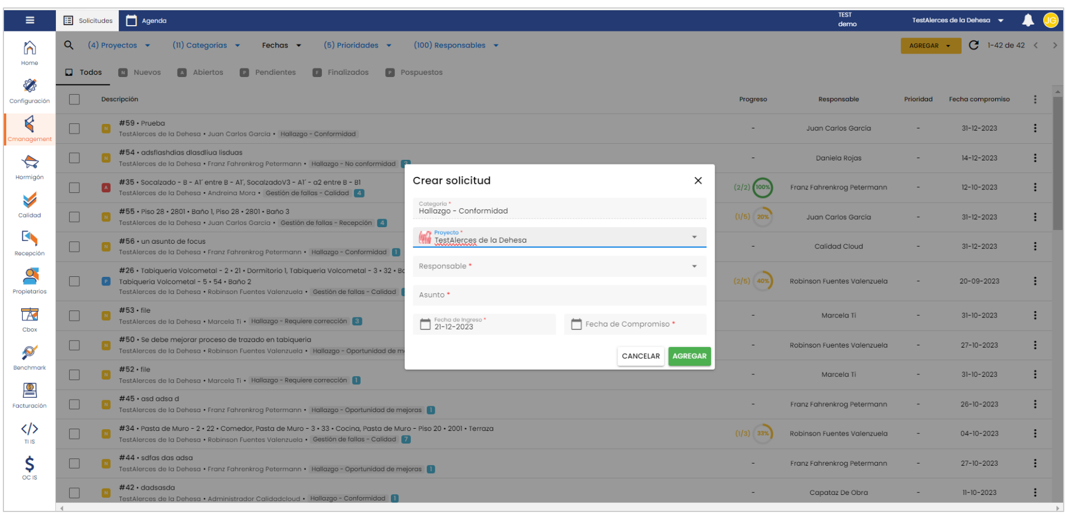1066x516 pixels.
Task: Open the Home sidebar icon
Action: 30,53
